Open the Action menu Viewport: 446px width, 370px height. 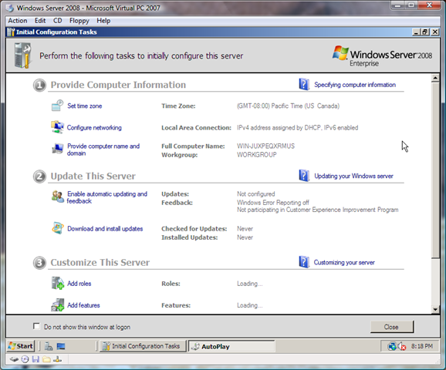click(18, 21)
